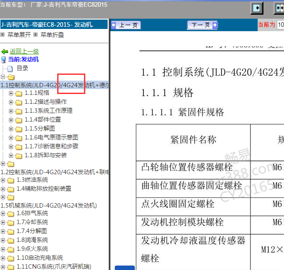Select 1.1.3系统工作原理 tree item
This screenshot has width=284, height=270.
[49, 110]
